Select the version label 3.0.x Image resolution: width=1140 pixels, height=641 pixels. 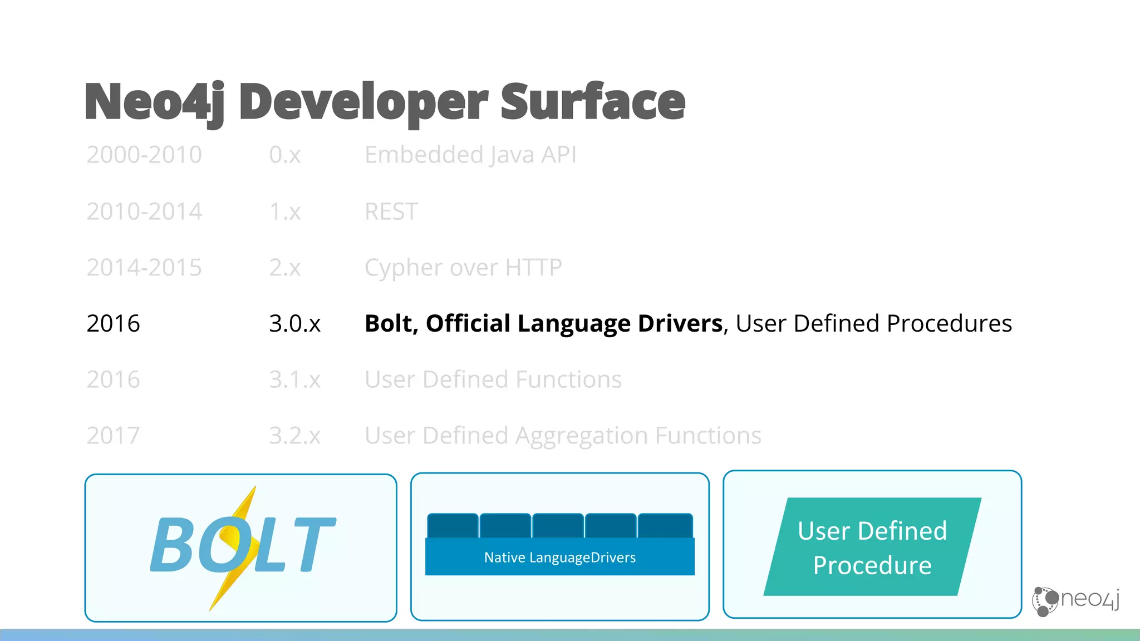tap(295, 324)
